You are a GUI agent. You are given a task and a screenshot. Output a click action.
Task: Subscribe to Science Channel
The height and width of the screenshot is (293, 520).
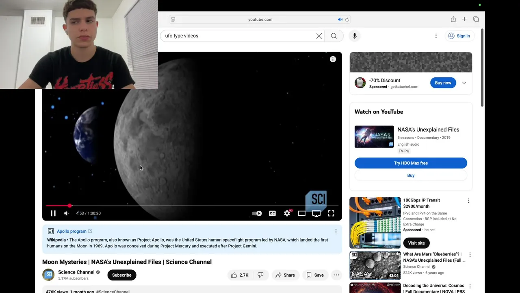coord(122,275)
